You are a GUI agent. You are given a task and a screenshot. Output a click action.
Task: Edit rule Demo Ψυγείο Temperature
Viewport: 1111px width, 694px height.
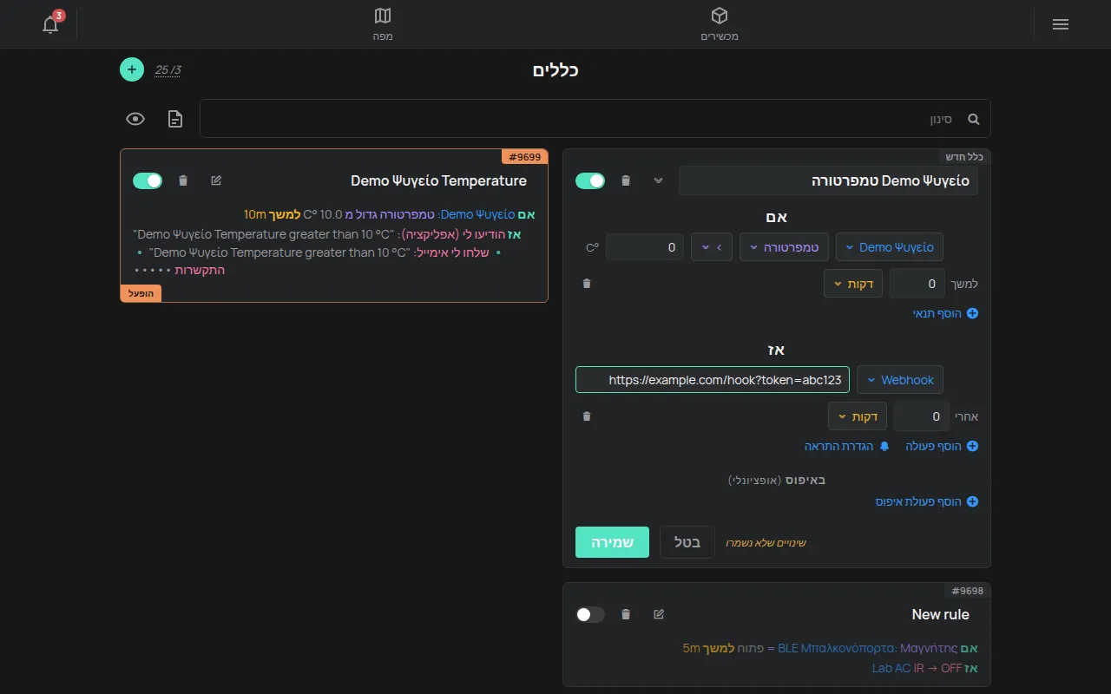click(x=216, y=180)
